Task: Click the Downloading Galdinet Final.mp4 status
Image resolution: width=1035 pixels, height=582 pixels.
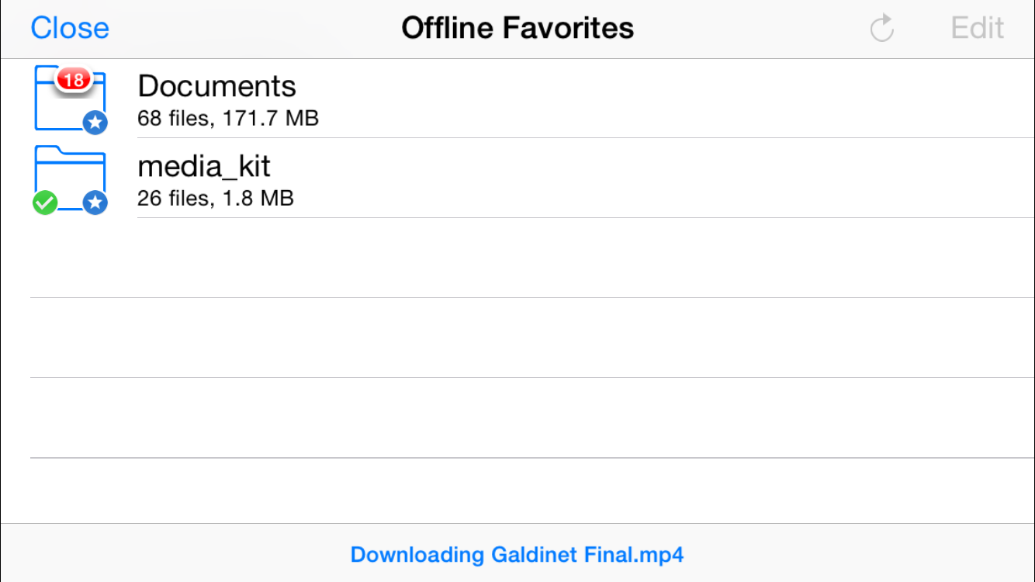Action: [x=517, y=555]
